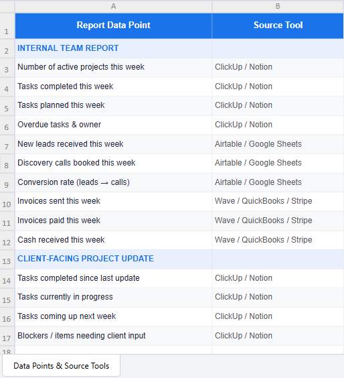Select row header 10
This screenshot has height=378, width=344.
tap(7, 202)
